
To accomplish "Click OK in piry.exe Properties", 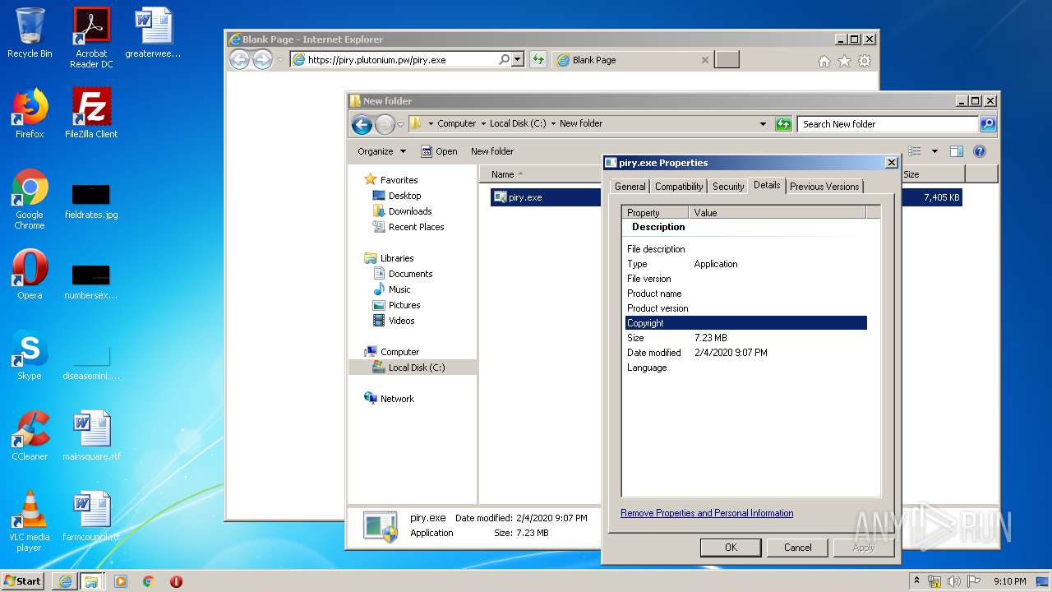I will click(731, 548).
